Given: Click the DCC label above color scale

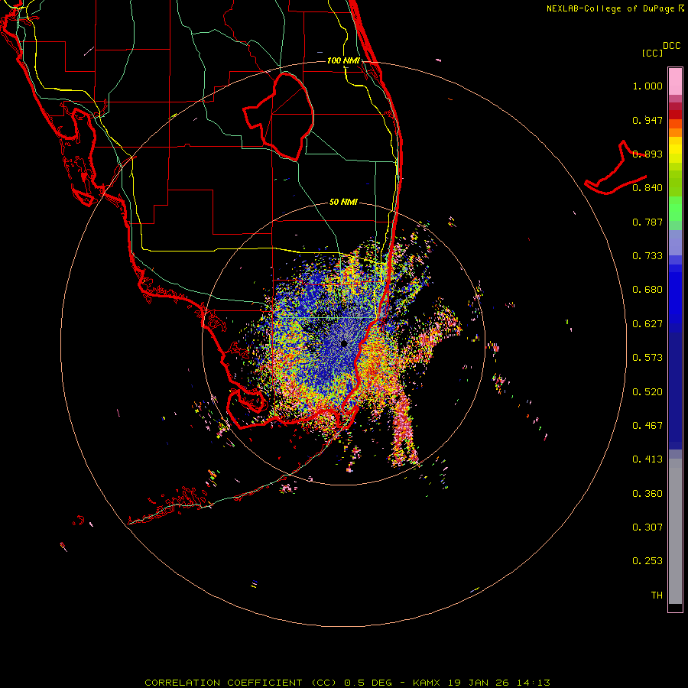Looking at the screenshot, I should click(672, 46).
